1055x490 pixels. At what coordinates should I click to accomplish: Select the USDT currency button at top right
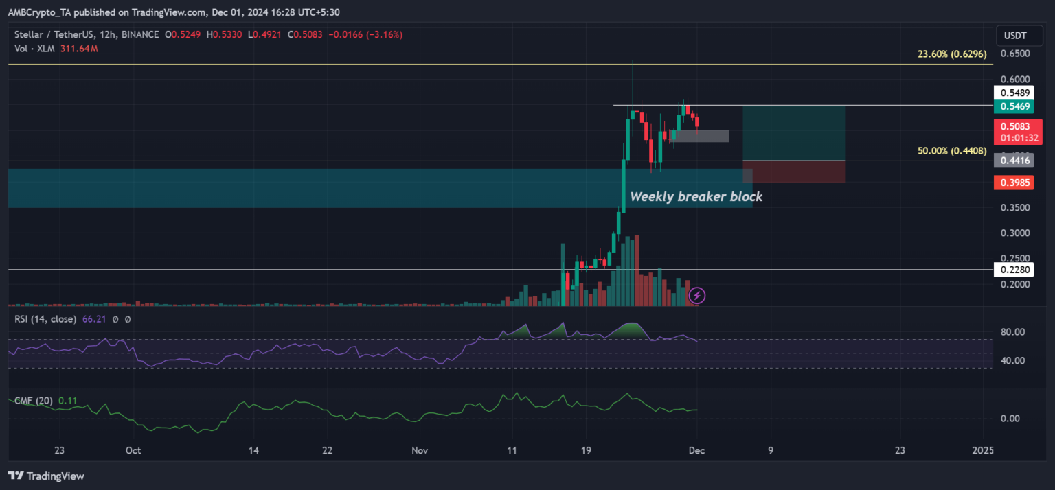pyautogui.click(x=1019, y=35)
